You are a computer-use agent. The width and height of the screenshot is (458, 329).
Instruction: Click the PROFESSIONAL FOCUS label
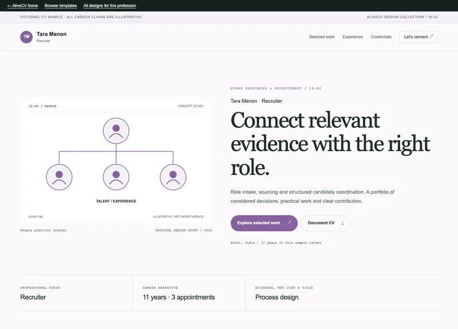coord(40,288)
